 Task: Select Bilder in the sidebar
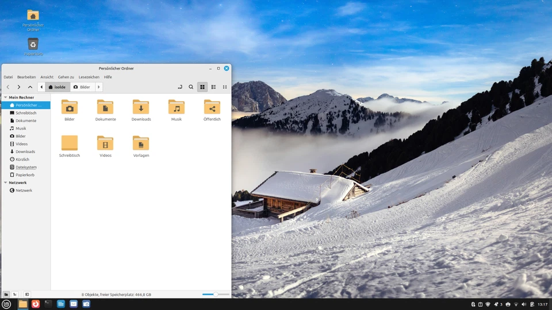coord(26,136)
